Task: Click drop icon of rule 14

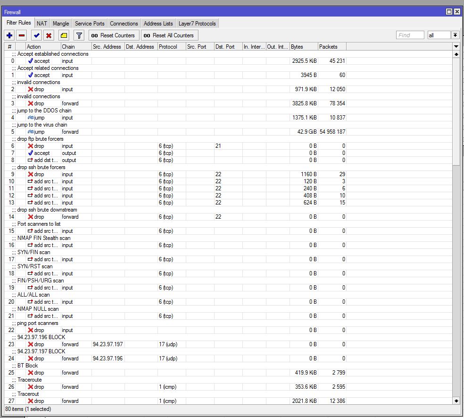Action: pos(30,217)
